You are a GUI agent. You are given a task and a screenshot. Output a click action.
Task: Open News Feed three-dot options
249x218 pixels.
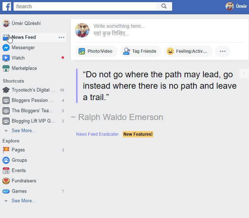tap(62, 37)
